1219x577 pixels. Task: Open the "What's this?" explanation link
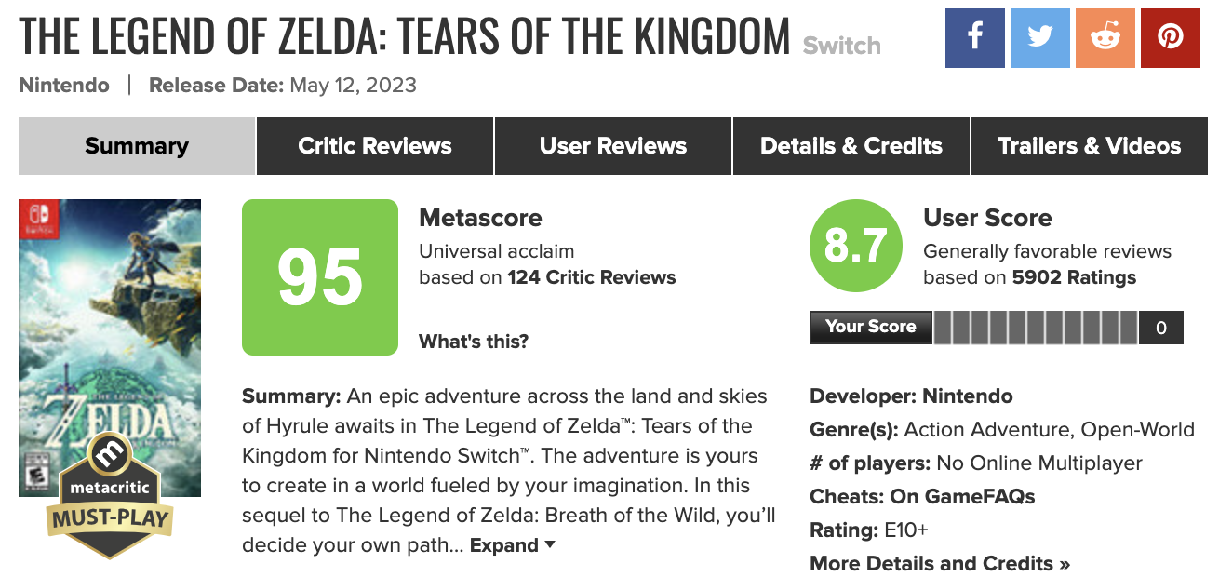(473, 342)
